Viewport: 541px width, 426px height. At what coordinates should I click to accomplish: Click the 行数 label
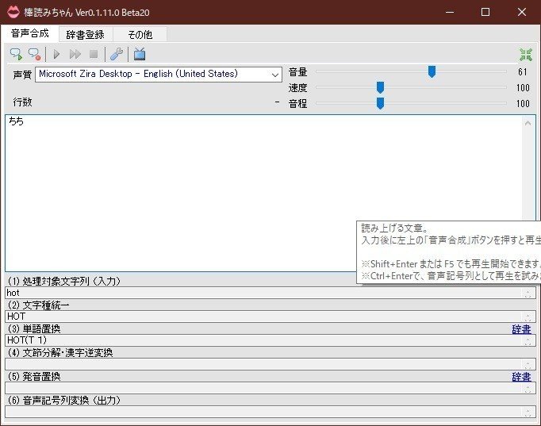[22, 102]
